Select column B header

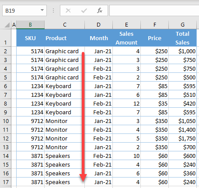(30, 25)
